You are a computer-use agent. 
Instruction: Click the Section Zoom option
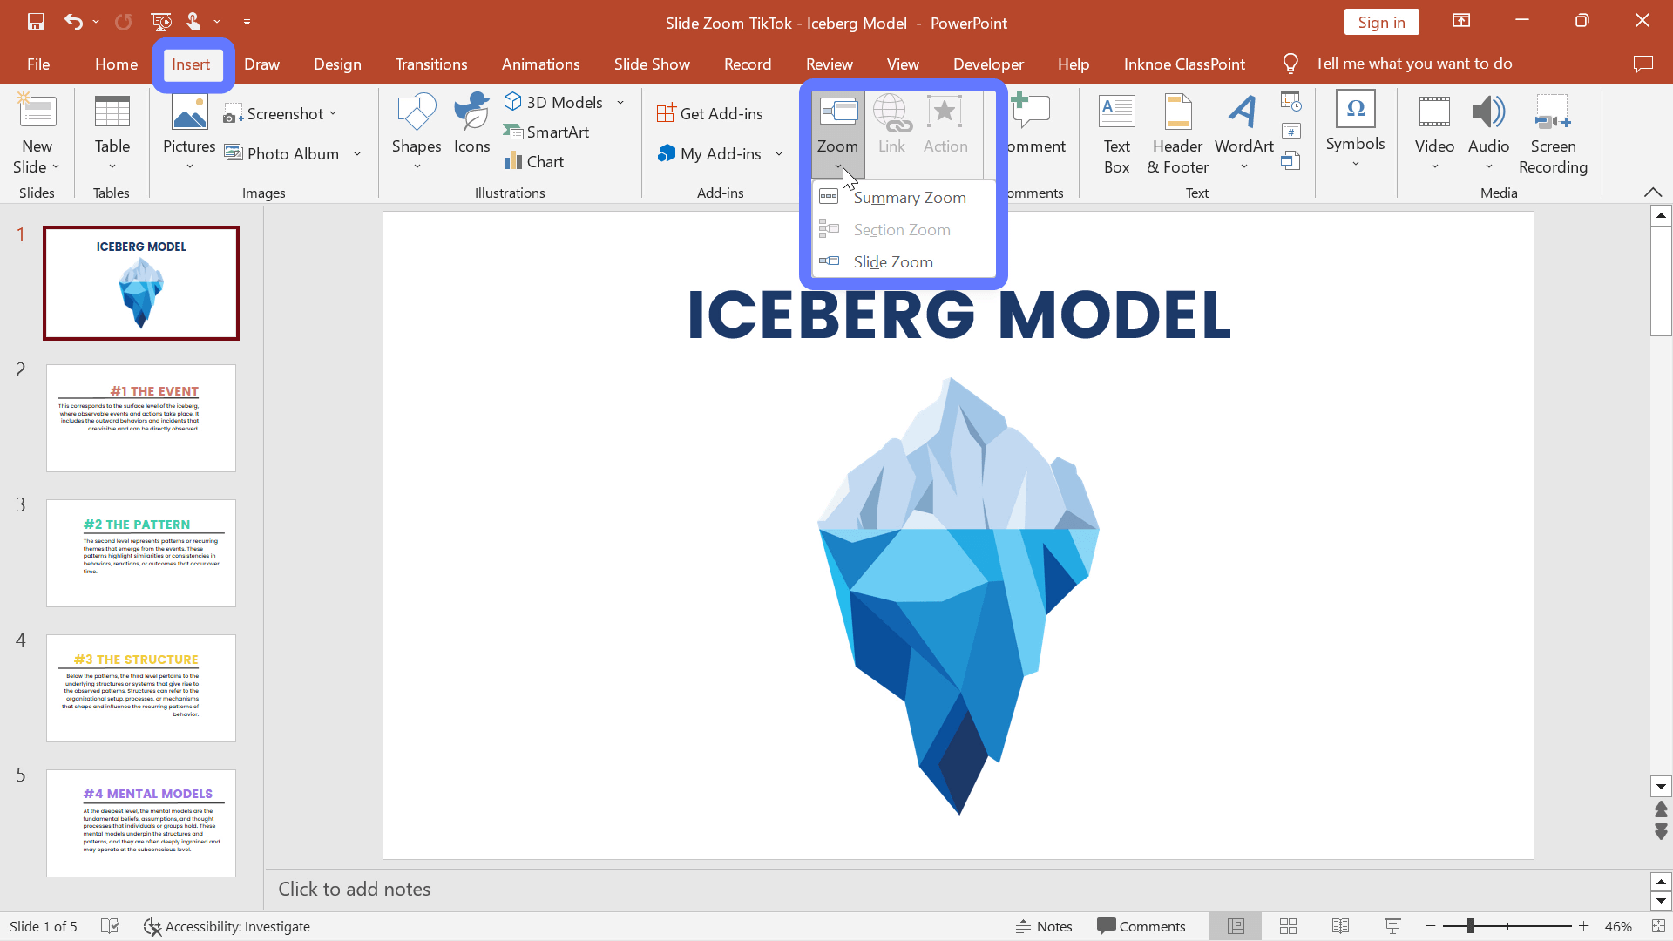point(902,228)
